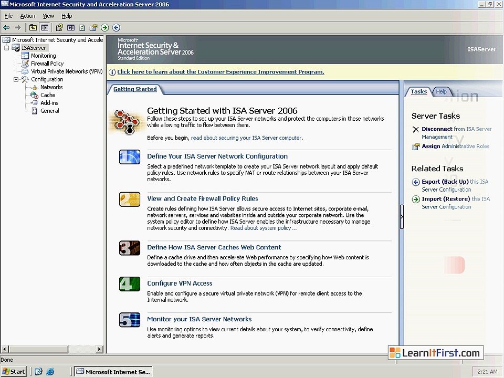
Task: Click the Refresh toolbar icon
Action: (x=82, y=28)
